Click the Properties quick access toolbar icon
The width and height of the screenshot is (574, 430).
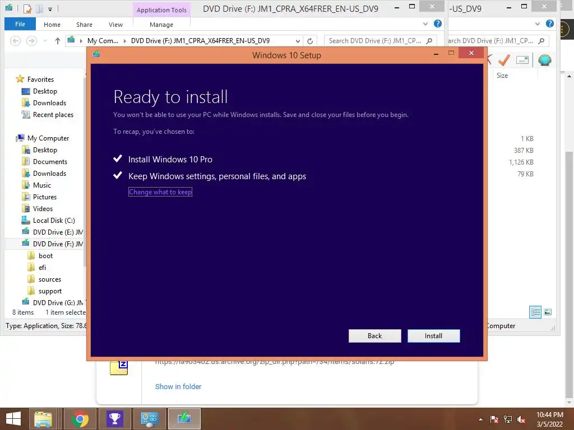click(x=27, y=8)
